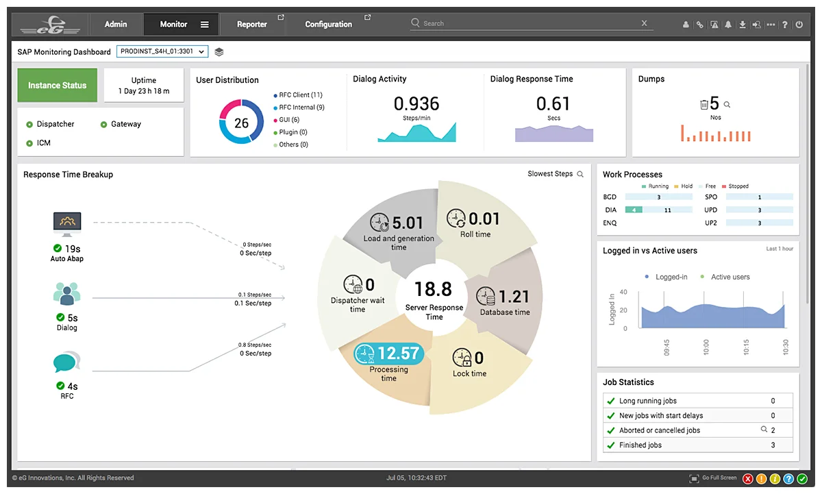Toggle GUI legend entry
Viewport: 822px width, 494px height.
coord(286,120)
